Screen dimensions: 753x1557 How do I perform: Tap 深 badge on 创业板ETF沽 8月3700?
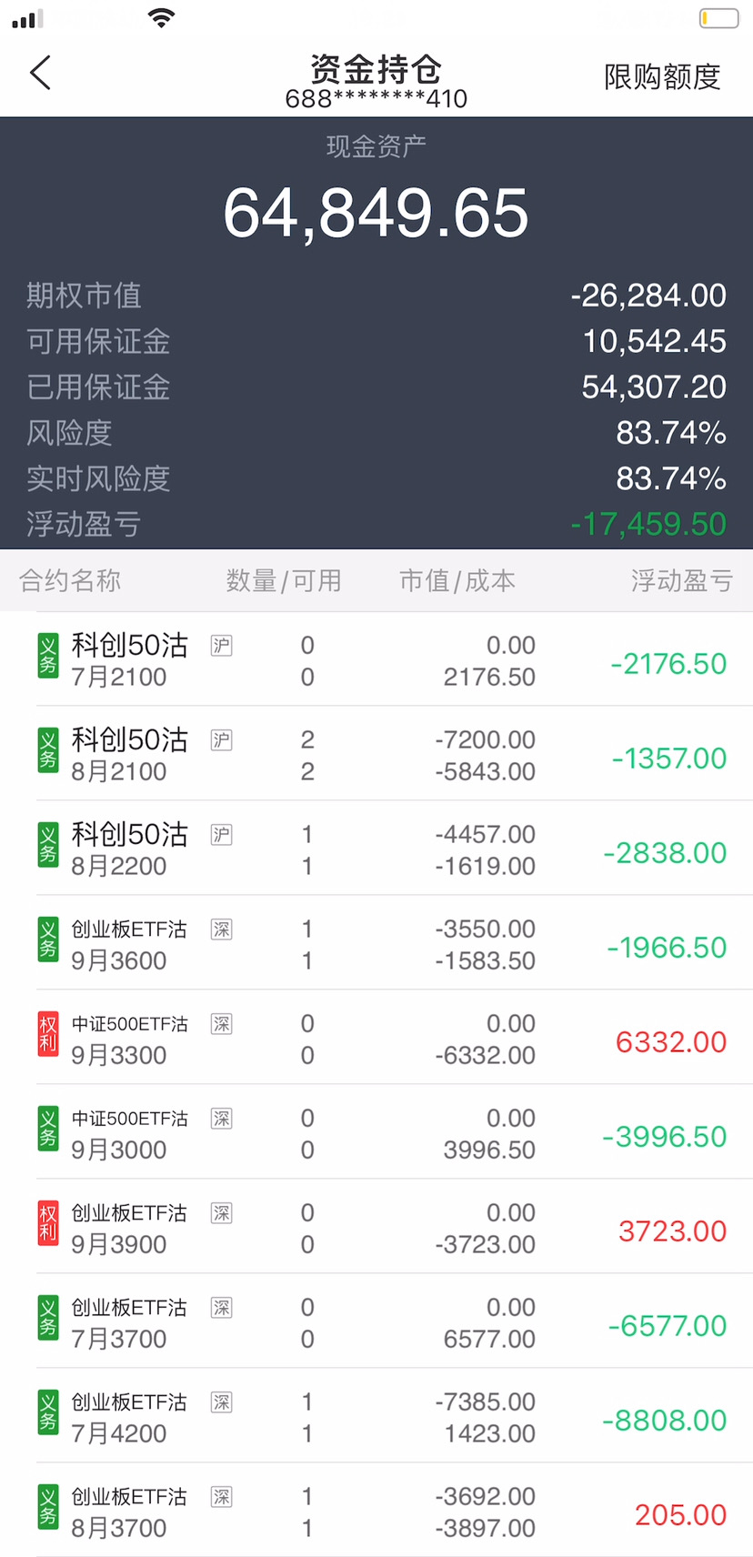pyautogui.click(x=221, y=1497)
